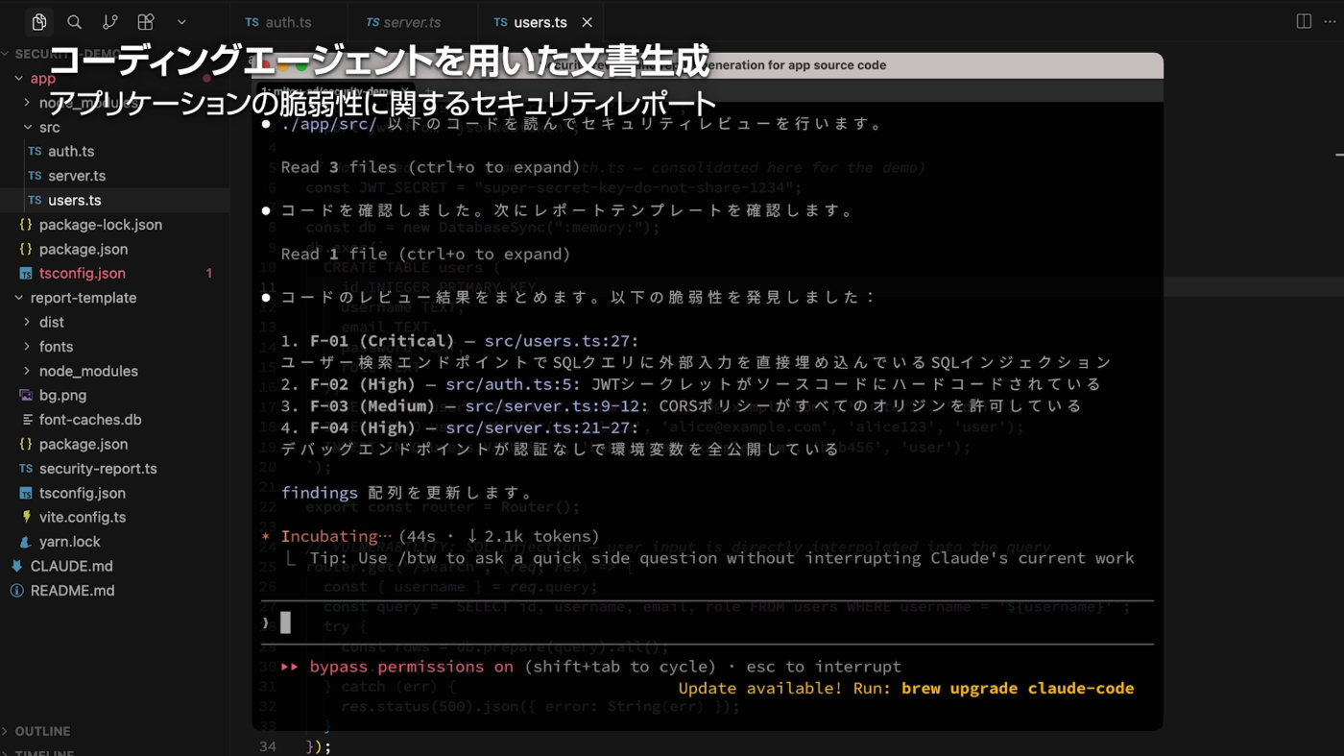
Task: Expand node_modules under report-template
Action: [88, 371]
